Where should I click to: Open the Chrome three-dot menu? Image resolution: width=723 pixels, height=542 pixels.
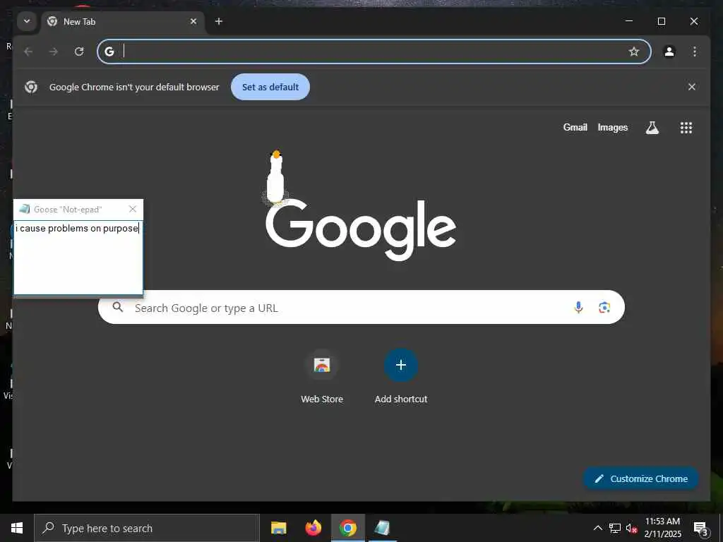[x=695, y=51]
